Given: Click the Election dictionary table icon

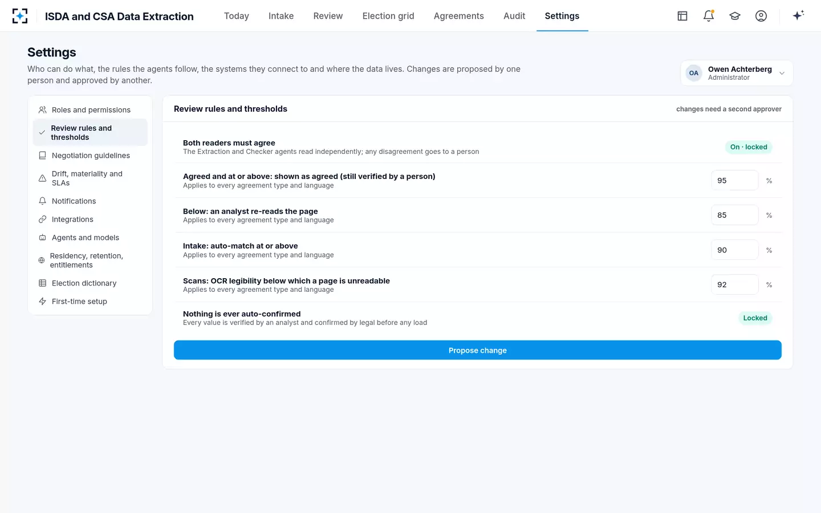Looking at the screenshot, I should point(42,283).
